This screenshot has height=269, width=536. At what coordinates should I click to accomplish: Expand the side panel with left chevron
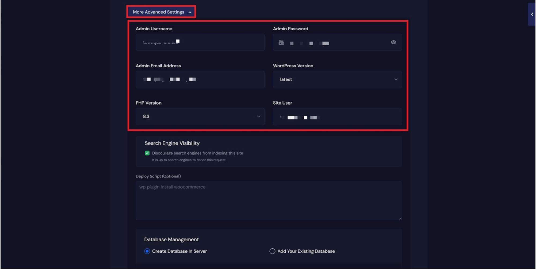[x=532, y=14]
